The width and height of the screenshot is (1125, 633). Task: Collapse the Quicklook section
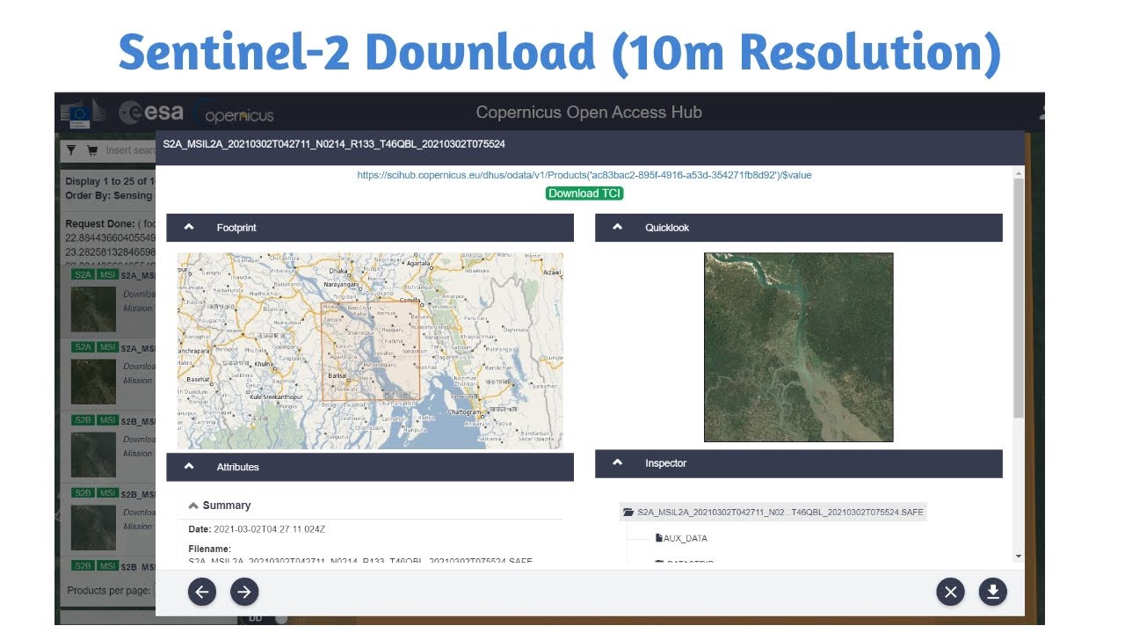(617, 227)
